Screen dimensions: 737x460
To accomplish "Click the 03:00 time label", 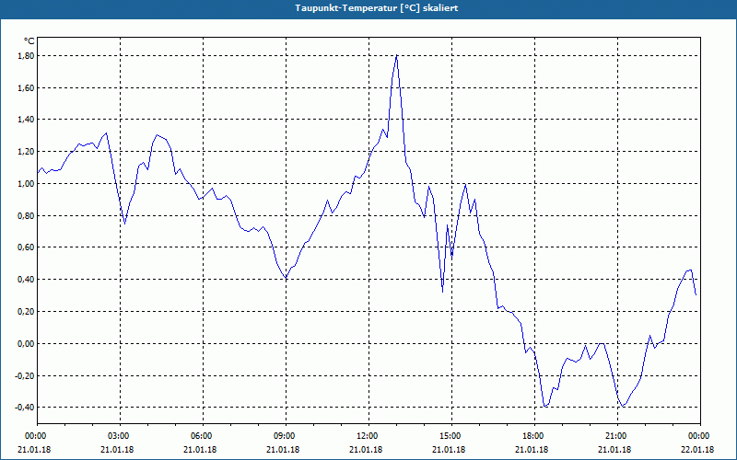I will point(121,436).
